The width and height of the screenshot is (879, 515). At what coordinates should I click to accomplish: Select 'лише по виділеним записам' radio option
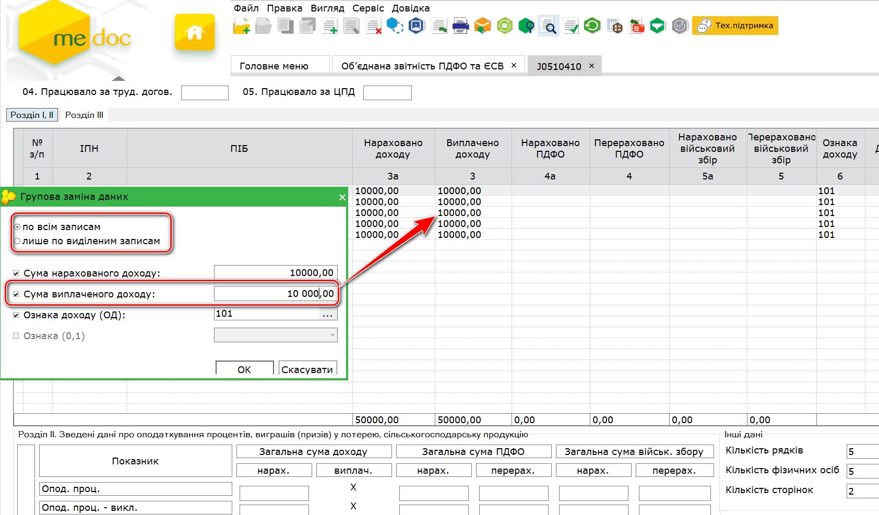pyautogui.click(x=18, y=241)
